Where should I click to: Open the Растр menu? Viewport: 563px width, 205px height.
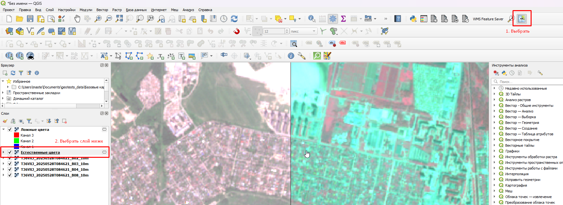tap(117, 10)
